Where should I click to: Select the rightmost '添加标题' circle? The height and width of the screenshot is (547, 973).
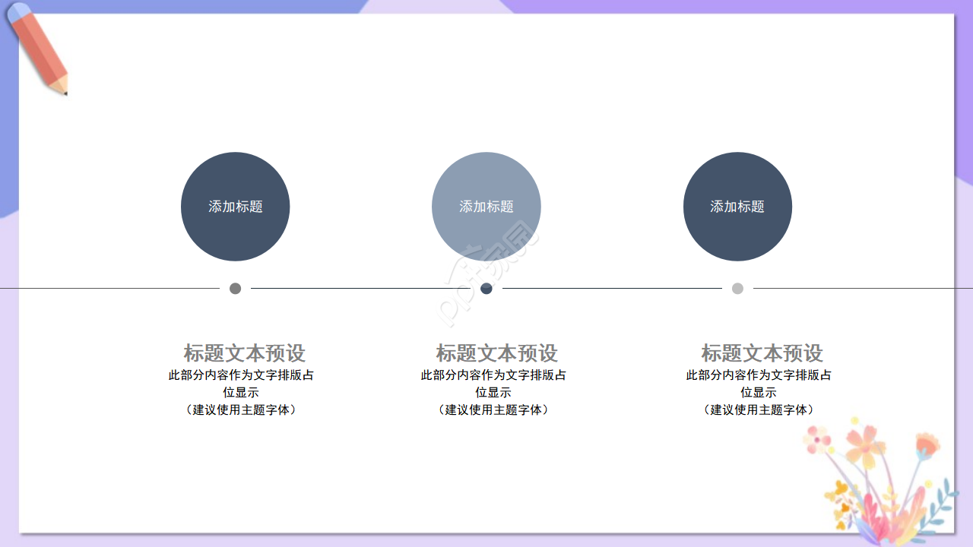[737, 207]
